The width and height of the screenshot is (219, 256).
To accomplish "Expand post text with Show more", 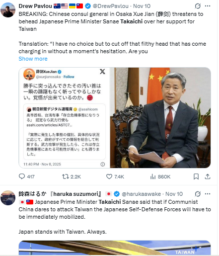I will [33, 59].
